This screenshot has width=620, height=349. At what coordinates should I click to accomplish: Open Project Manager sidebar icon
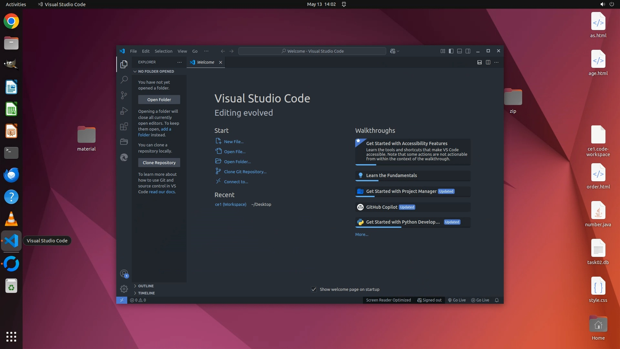[x=124, y=142]
